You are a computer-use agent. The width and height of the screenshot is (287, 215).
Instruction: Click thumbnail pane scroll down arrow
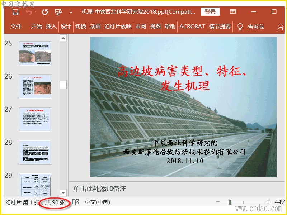(x=63, y=193)
